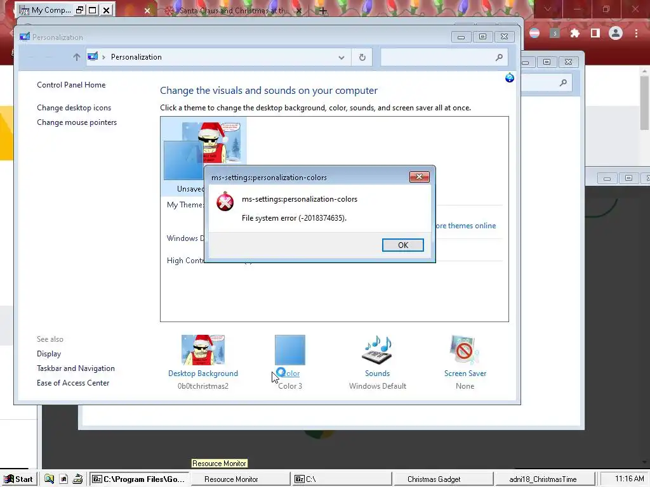Click the Personalization title bar icon

pyautogui.click(x=25, y=37)
